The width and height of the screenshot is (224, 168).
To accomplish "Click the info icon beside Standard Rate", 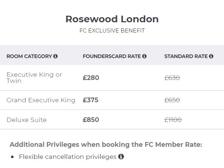I will [x=211, y=56].
